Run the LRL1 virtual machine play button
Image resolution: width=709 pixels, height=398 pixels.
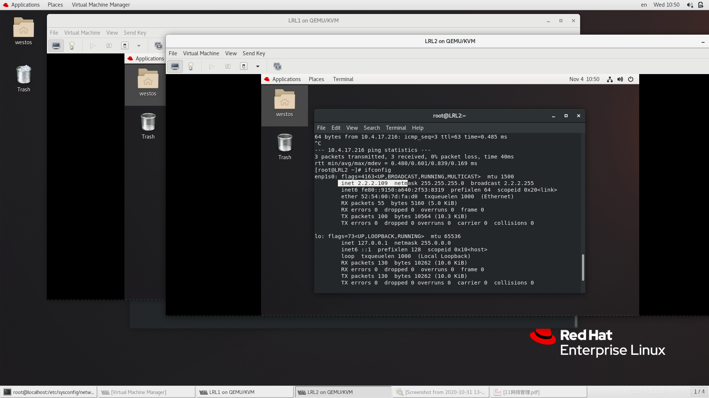pos(93,46)
